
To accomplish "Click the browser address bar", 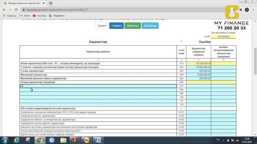I will pyautogui.click(x=123, y=10).
